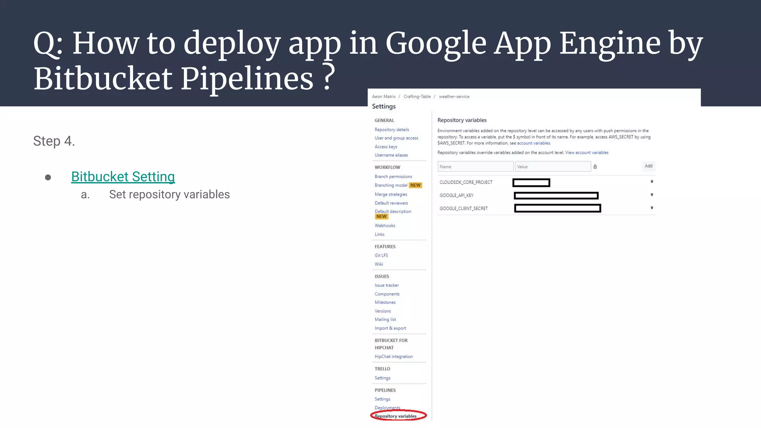Open Default description settings
The image size is (761, 428).
pos(393,212)
